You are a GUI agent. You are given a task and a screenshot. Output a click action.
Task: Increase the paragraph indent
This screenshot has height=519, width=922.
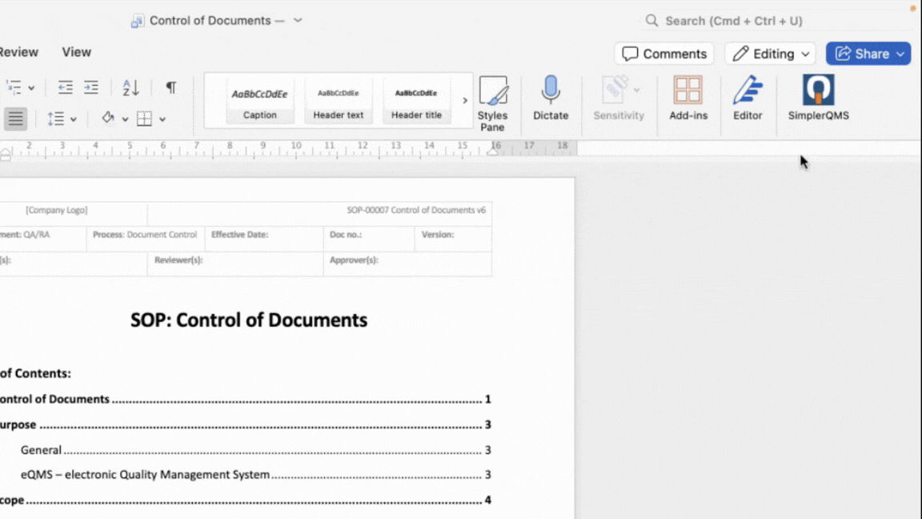[x=91, y=87]
